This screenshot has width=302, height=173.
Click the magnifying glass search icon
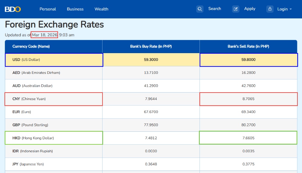pyautogui.click(x=200, y=9)
